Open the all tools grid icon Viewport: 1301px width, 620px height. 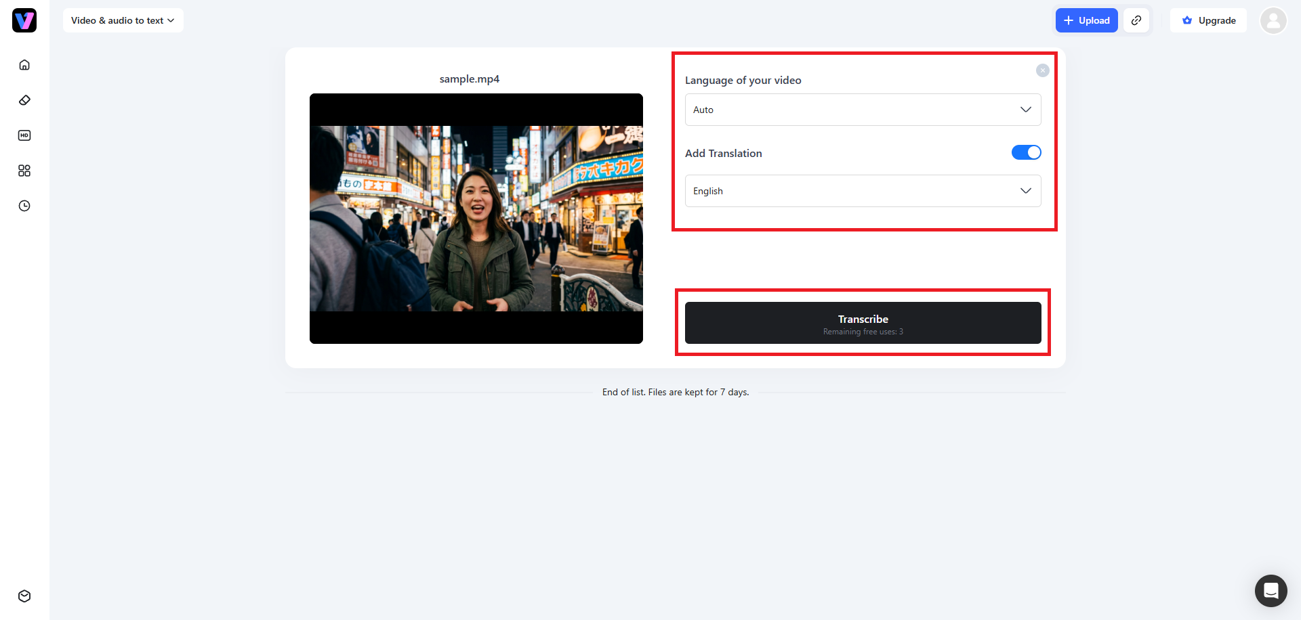24,171
